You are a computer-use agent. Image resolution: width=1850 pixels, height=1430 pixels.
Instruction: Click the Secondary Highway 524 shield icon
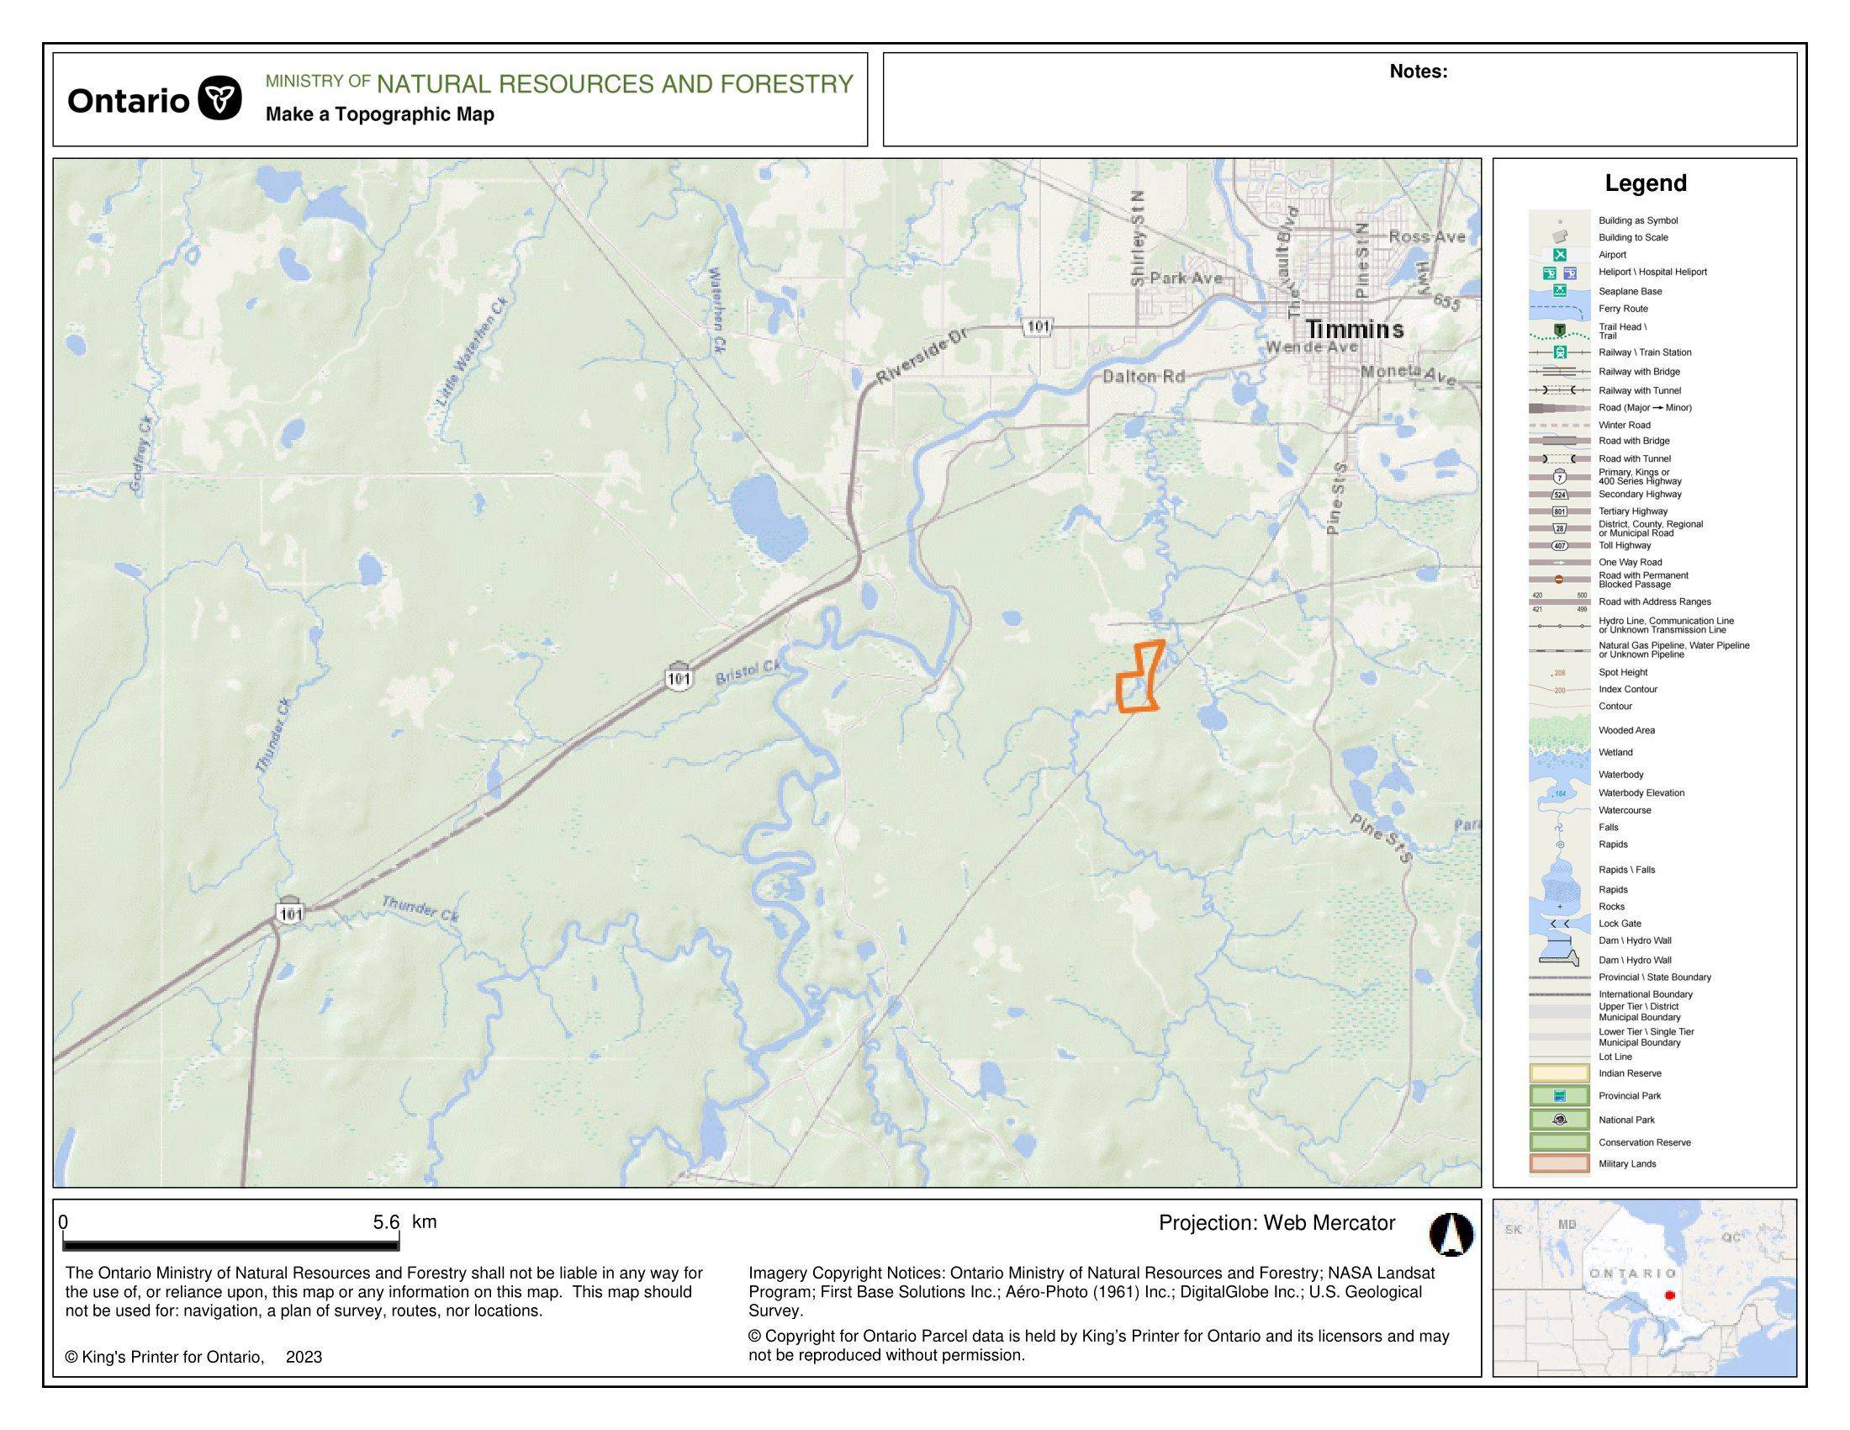[x=1559, y=495]
